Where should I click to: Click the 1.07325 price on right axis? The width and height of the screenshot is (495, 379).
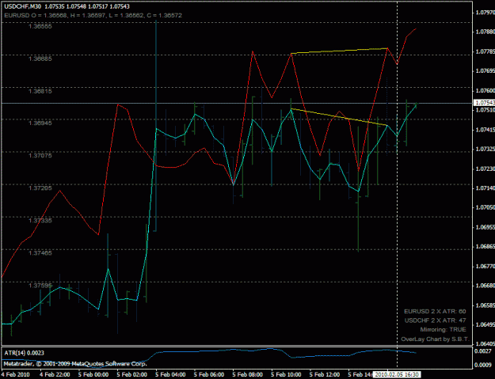(x=485, y=149)
